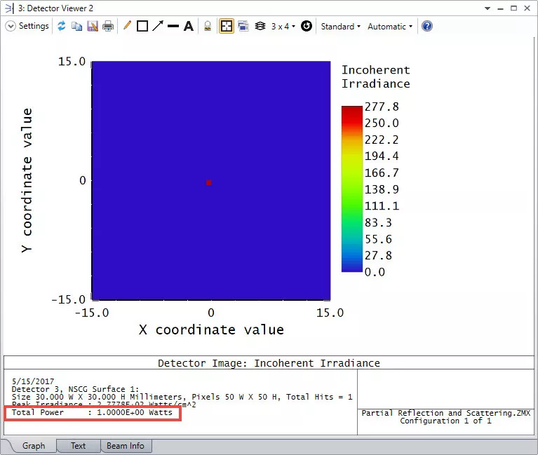Screen dimensions: 538x455
Task: Open the 3 x 4 grid dropdown
Action: [x=284, y=26]
